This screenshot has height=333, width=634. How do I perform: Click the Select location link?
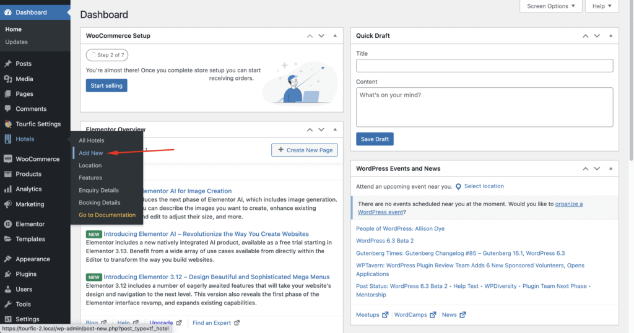click(484, 186)
